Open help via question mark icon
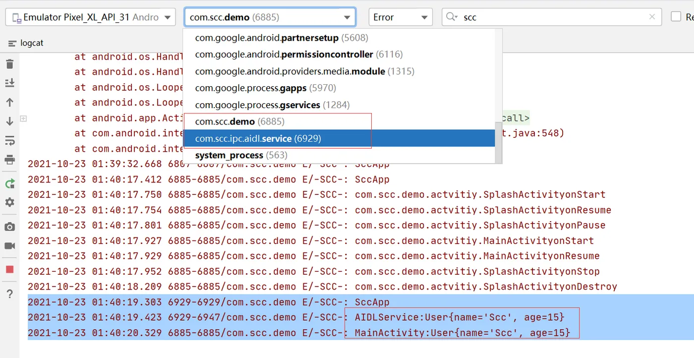694x358 pixels. [x=10, y=294]
